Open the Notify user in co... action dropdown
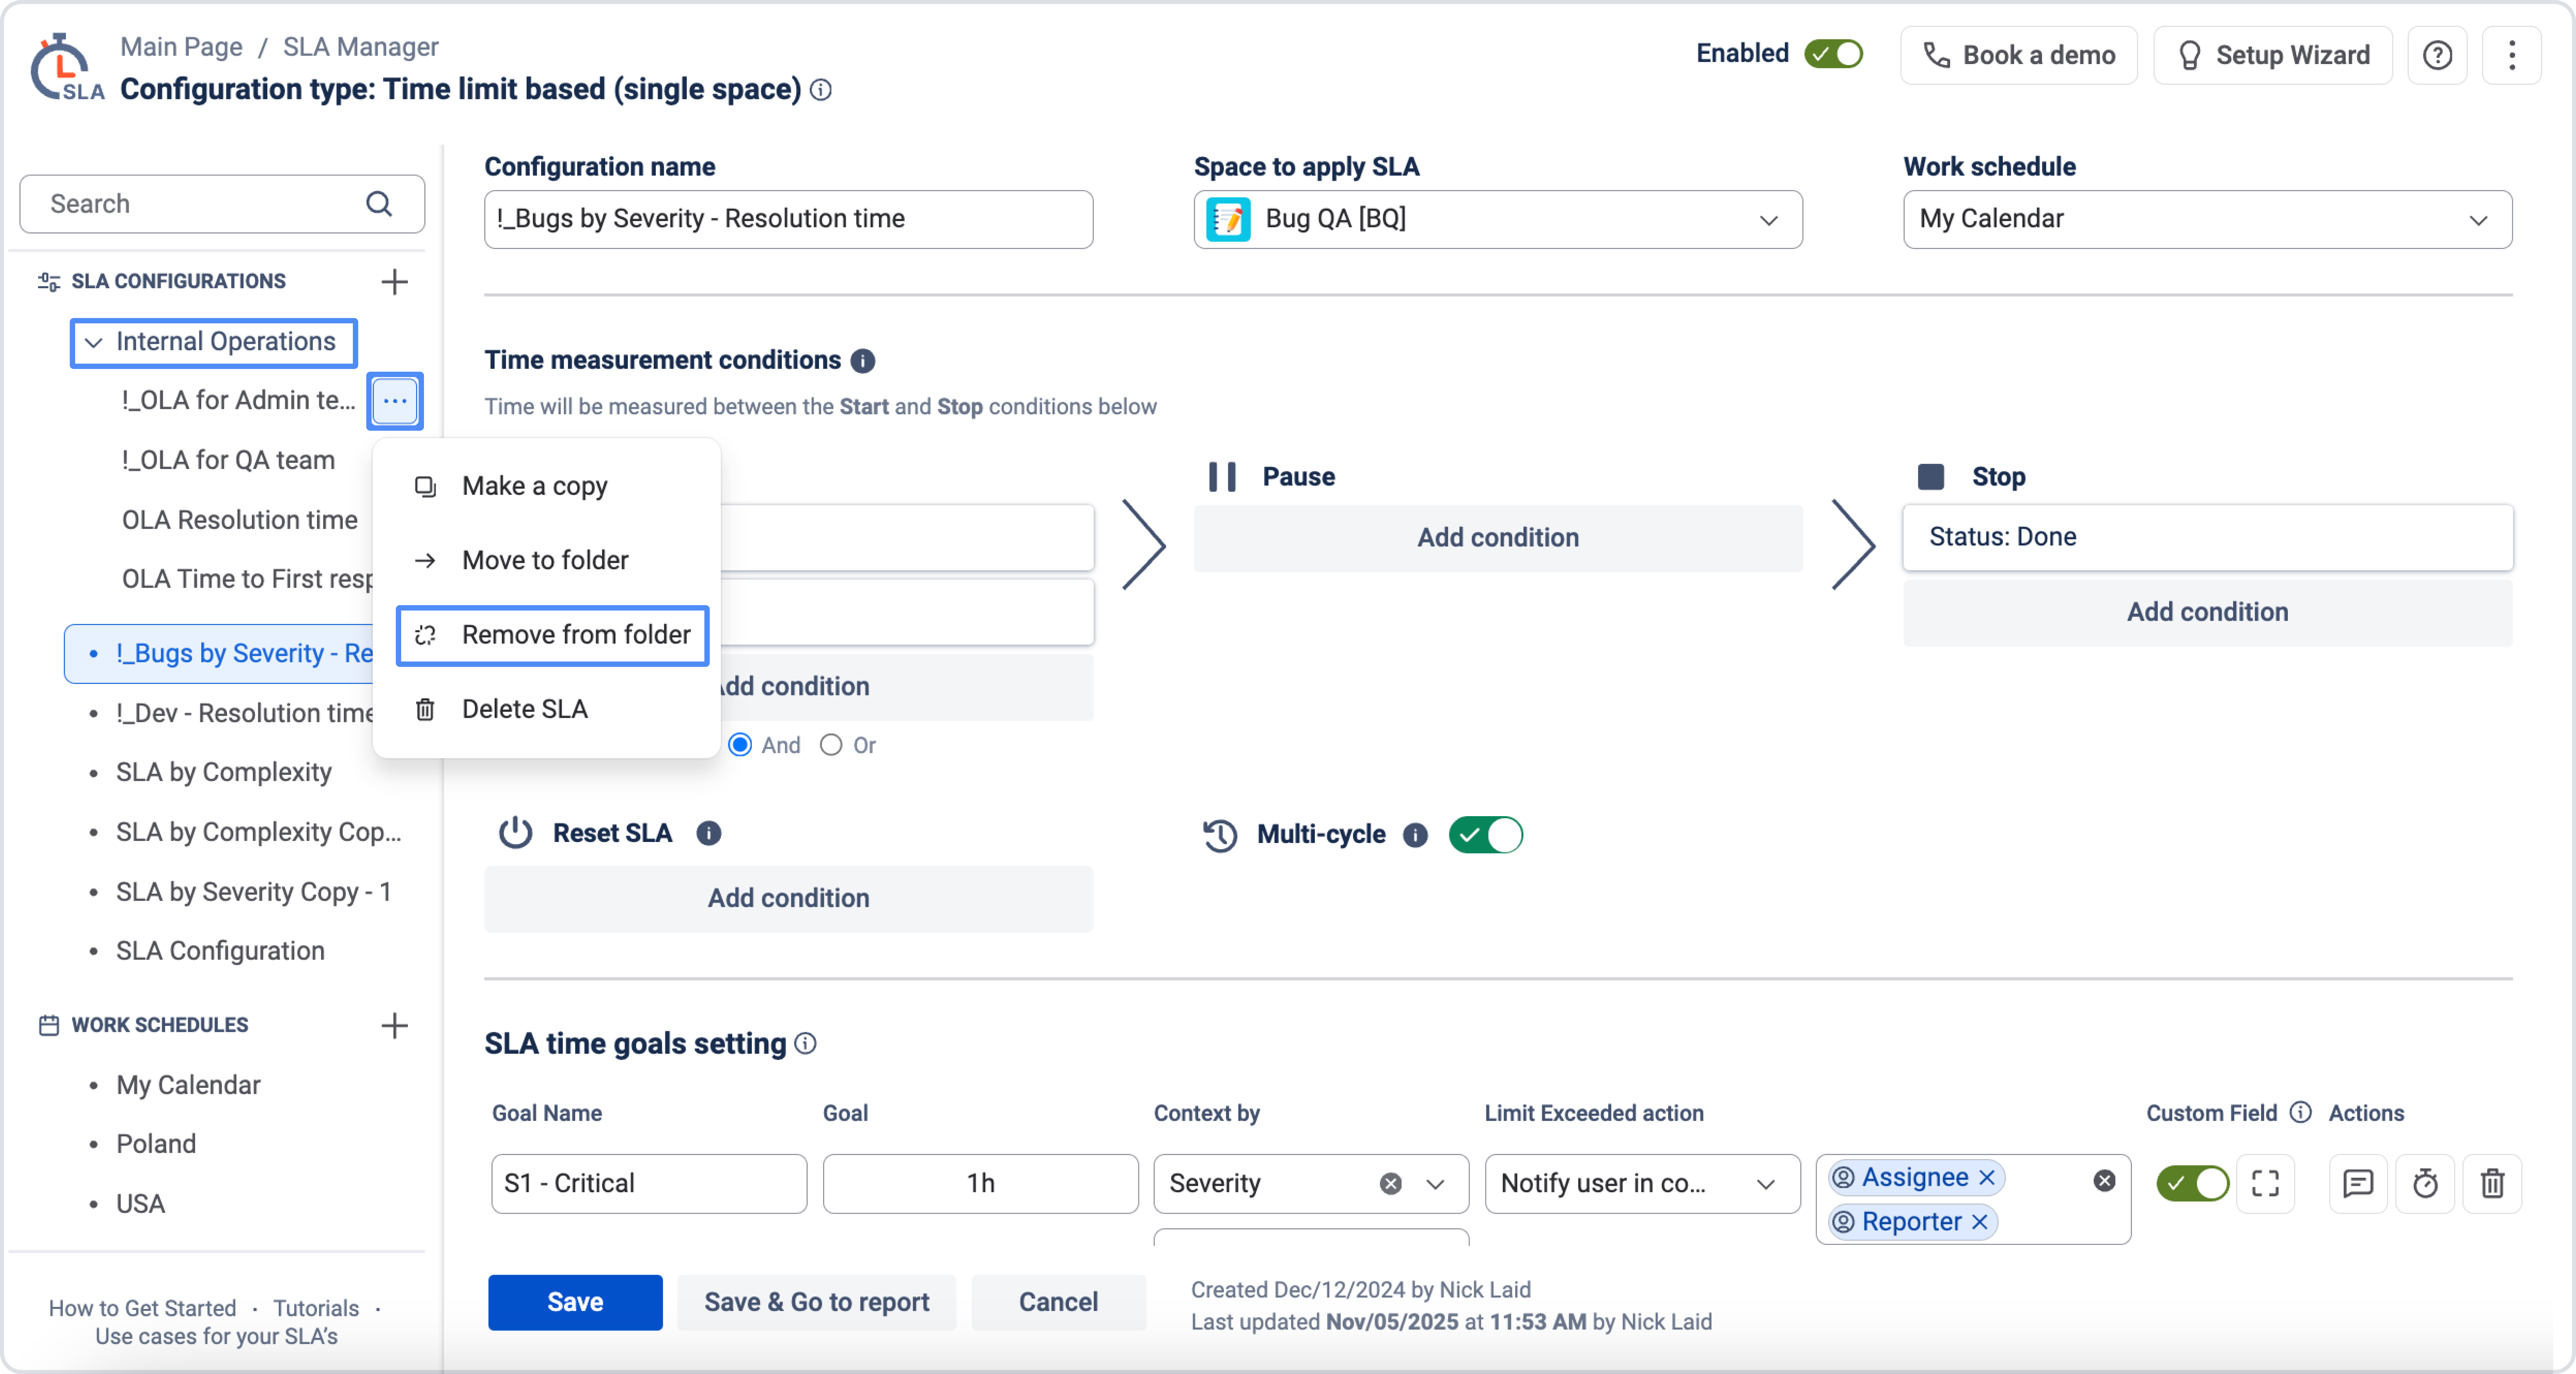This screenshot has width=2576, height=1374. 1642,1184
